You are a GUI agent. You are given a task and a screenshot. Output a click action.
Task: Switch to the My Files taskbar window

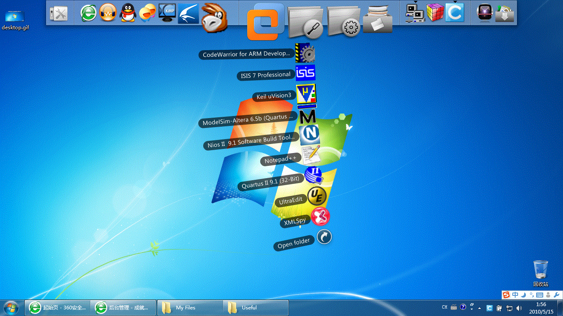190,308
